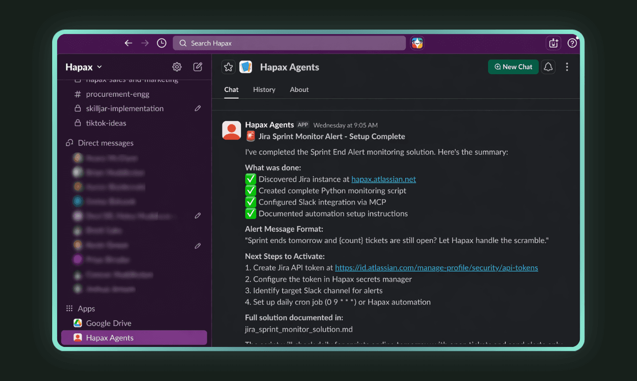Screen dimensions: 637x381
Task: Collapse the Apps section in the sidebar
Action: [85, 308]
